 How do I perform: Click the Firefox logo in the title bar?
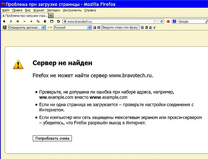pyautogui.click(x=3, y=4)
